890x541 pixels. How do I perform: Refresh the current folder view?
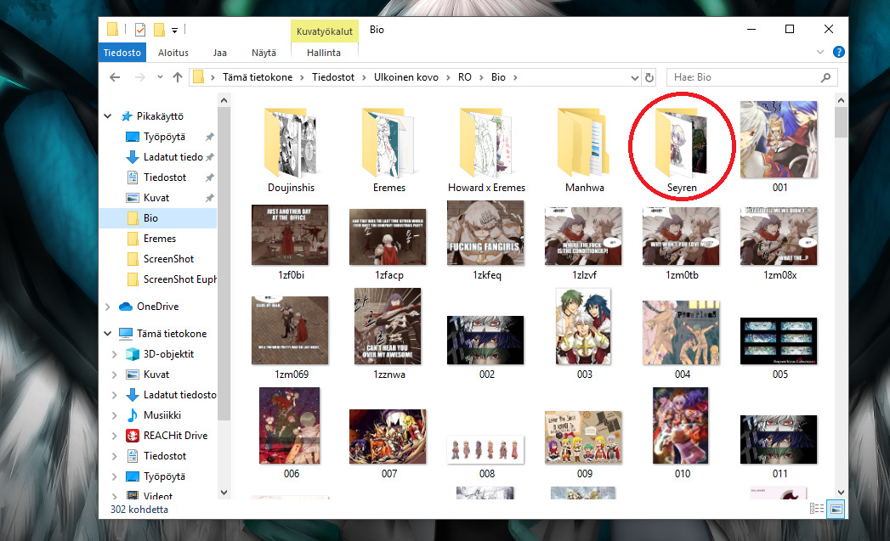(x=649, y=77)
